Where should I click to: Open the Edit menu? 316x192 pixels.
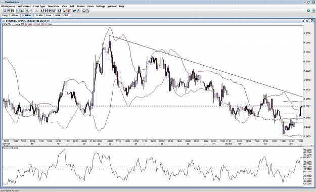72,6
